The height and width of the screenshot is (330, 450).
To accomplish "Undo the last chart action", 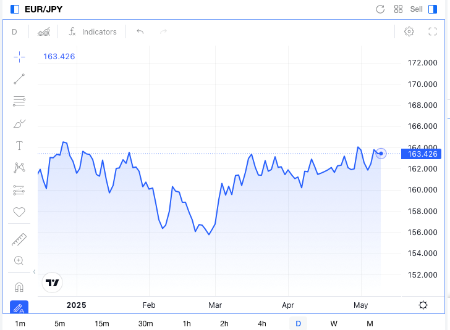I will (x=140, y=31).
